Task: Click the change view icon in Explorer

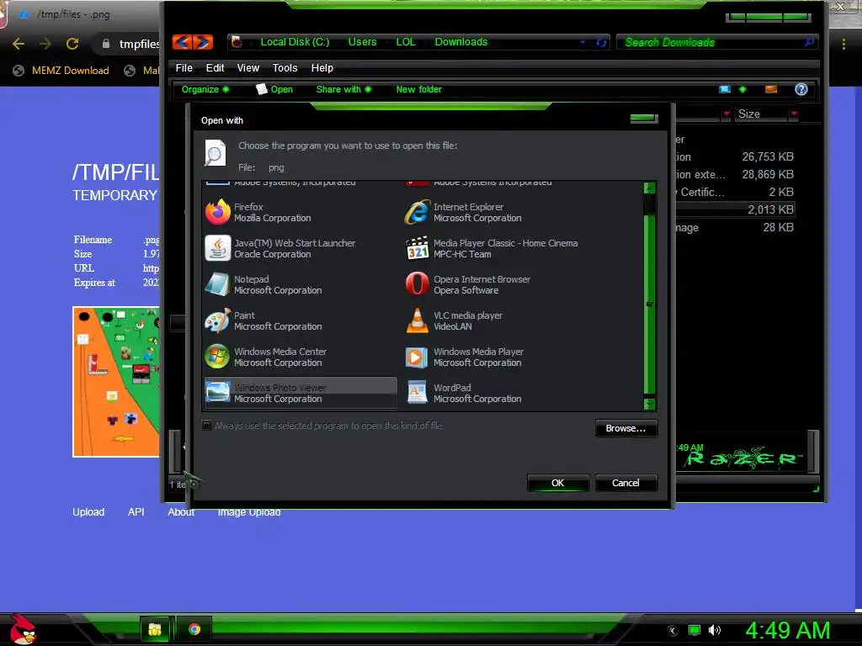Action: tap(725, 89)
